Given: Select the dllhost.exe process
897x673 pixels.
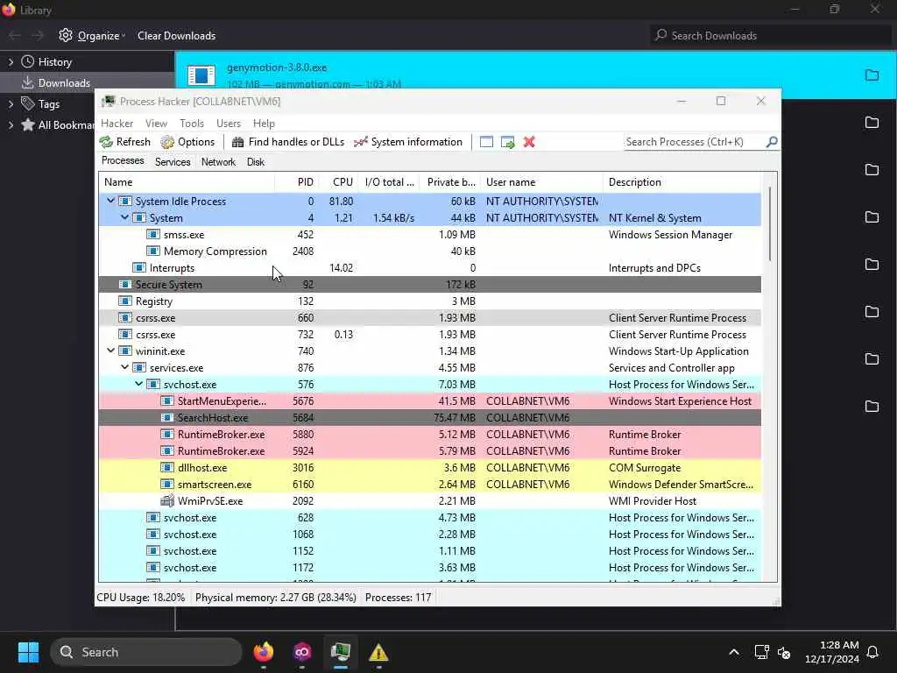Looking at the screenshot, I should coord(430,468).
